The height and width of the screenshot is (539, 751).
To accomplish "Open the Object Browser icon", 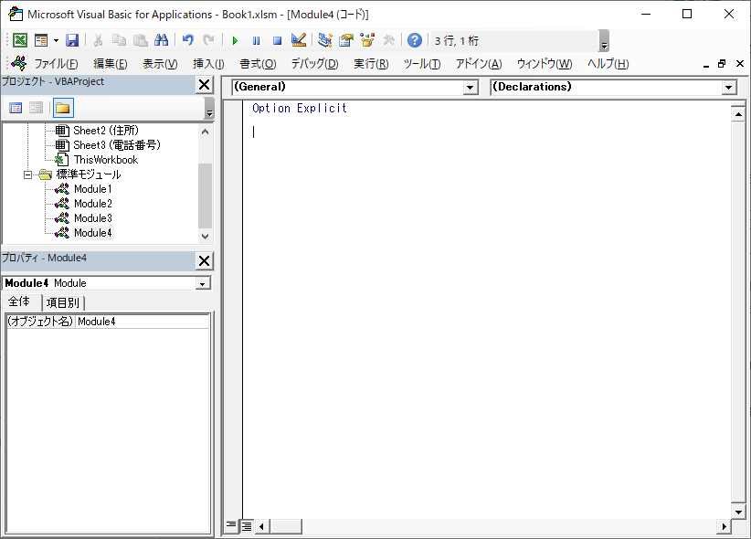I will click(x=367, y=40).
